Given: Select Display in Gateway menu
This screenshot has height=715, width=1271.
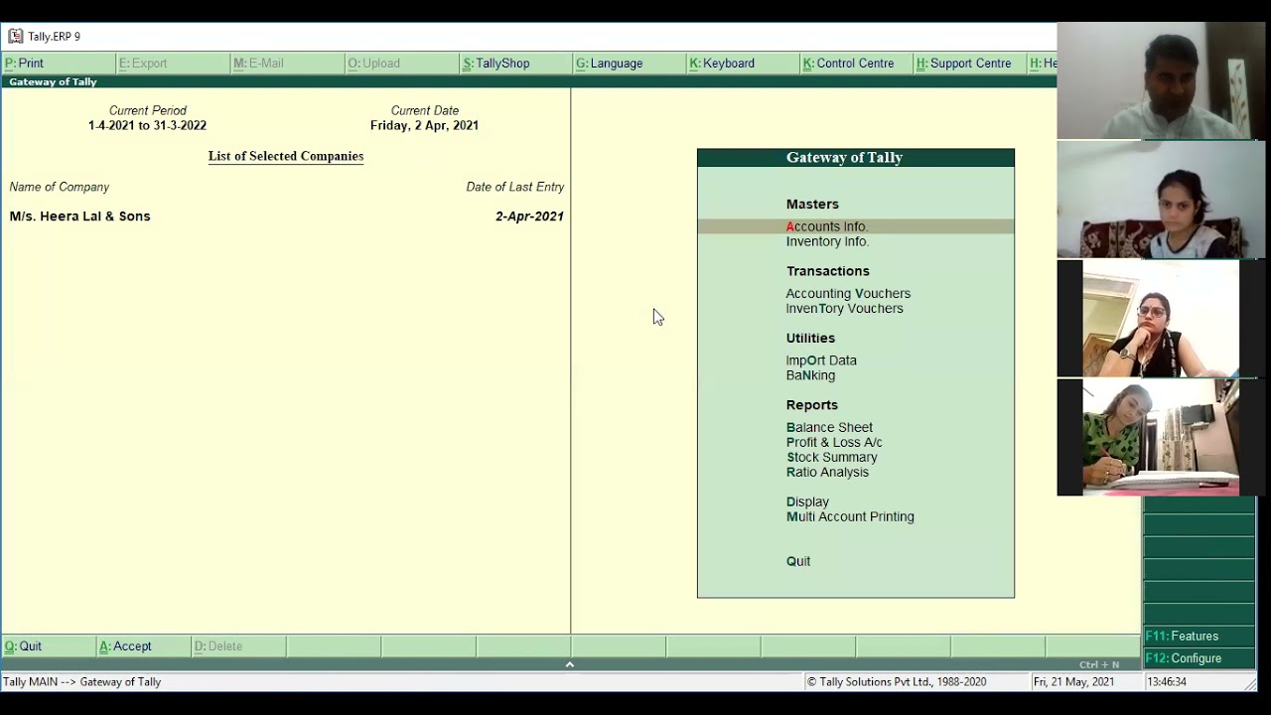Looking at the screenshot, I should coord(807,502).
